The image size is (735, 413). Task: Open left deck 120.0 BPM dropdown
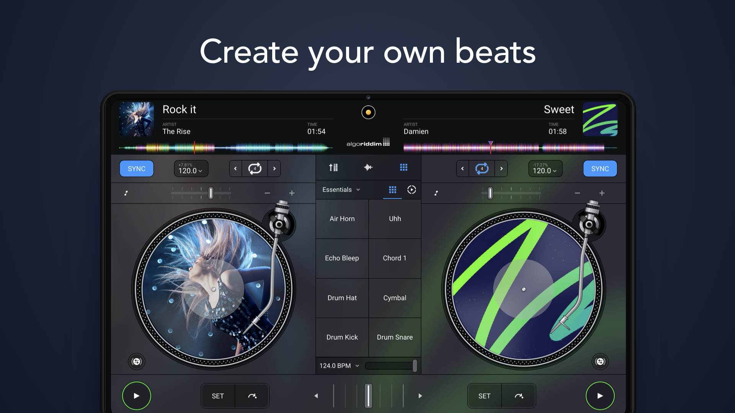point(191,169)
